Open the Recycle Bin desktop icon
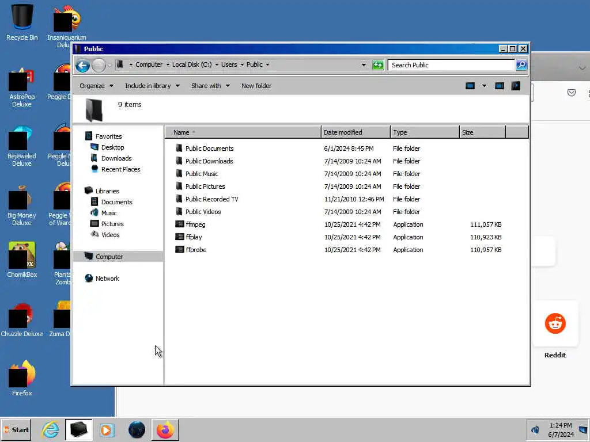The width and height of the screenshot is (590, 442). [22, 22]
